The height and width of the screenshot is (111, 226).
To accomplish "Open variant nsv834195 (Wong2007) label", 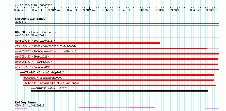I will pos(30,35).
